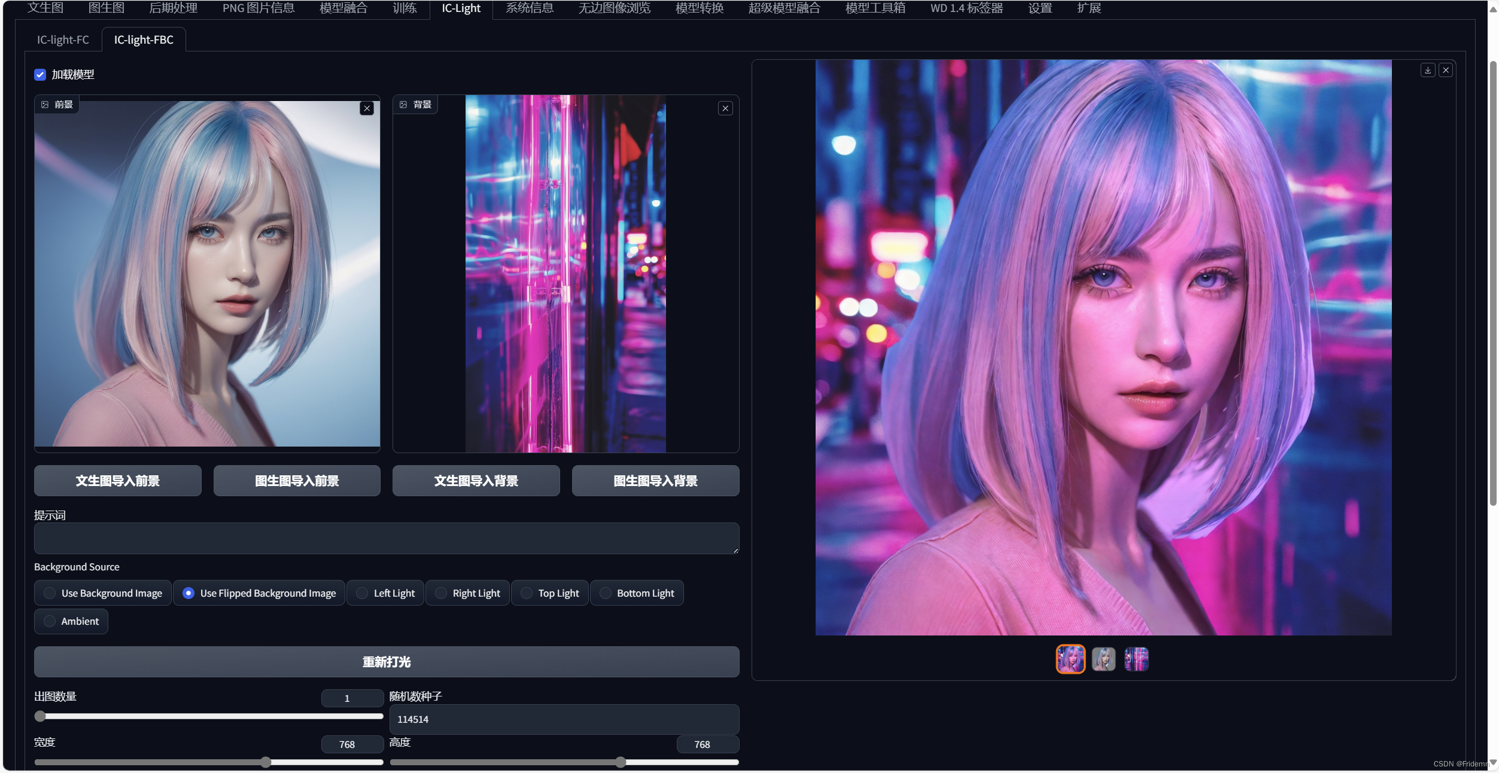
Task: Click 圖生圖导入背景 import button
Action: [x=655, y=480]
